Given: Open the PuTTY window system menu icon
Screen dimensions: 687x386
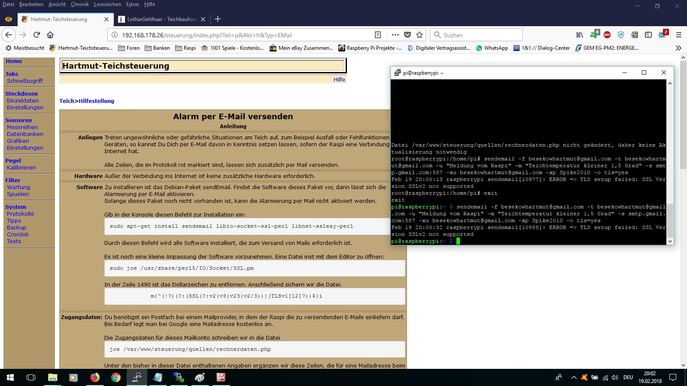Looking at the screenshot, I should [x=397, y=73].
